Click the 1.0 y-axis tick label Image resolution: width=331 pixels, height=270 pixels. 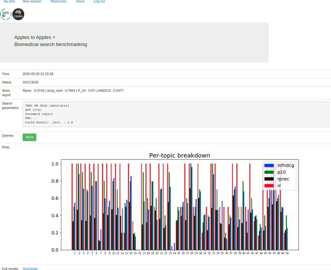point(55,164)
